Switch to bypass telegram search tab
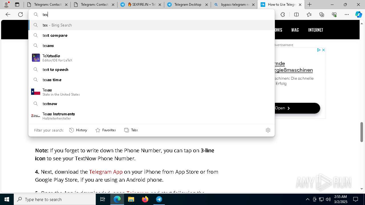This screenshot has width=365, height=205. 234,5
